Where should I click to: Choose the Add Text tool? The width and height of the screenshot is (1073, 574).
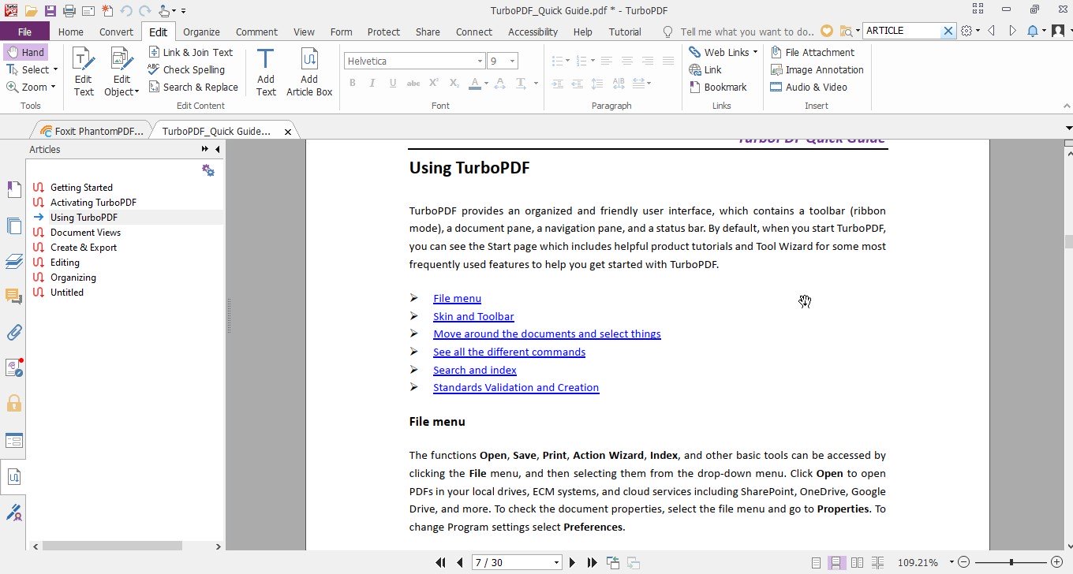pyautogui.click(x=266, y=72)
